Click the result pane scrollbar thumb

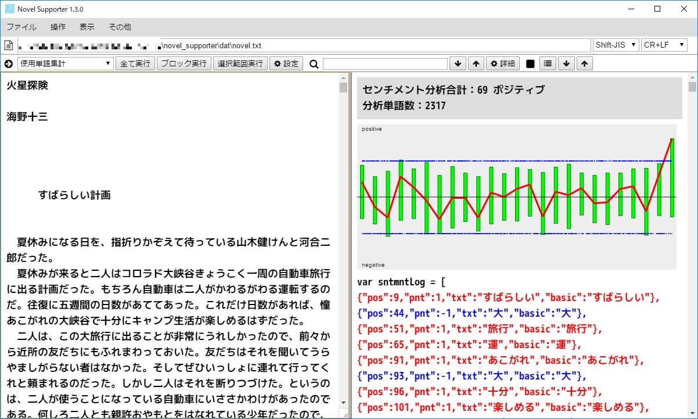[x=692, y=87]
